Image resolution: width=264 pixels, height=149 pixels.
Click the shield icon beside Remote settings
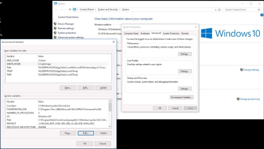coord(55,28)
